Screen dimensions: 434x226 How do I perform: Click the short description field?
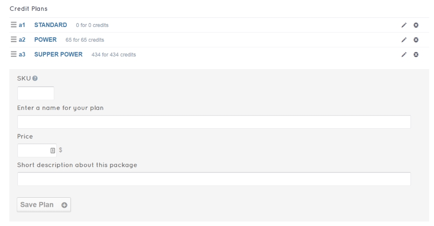(214, 179)
